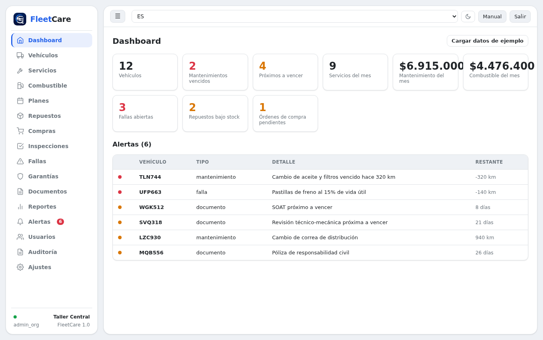Go to Servicios section

(x=52, y=70)
